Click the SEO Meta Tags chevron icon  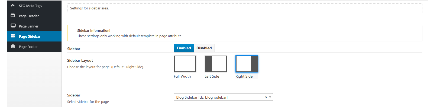click(13, 5)
